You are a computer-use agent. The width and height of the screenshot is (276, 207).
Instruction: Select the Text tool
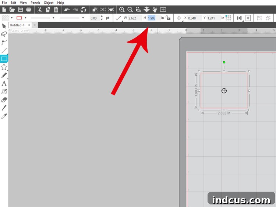[4, 83]
